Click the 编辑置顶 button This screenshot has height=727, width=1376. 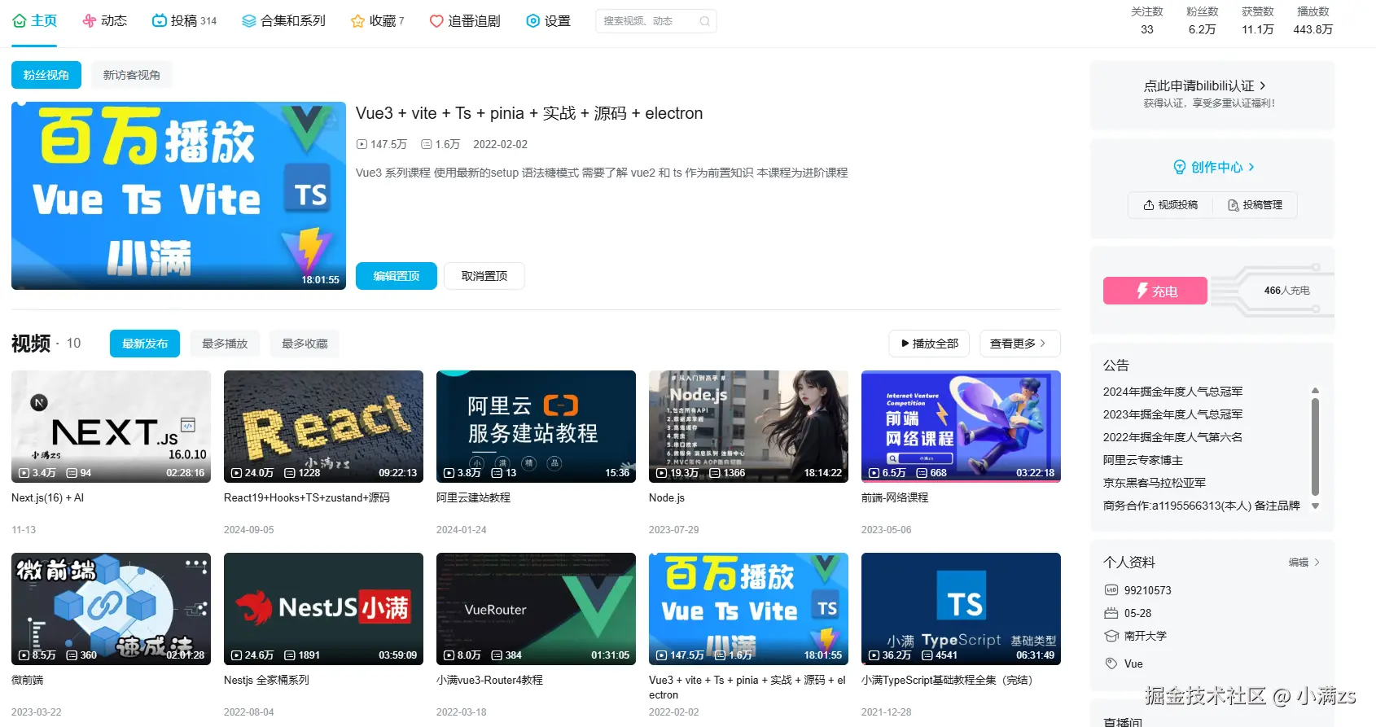[x=397, y=276]
